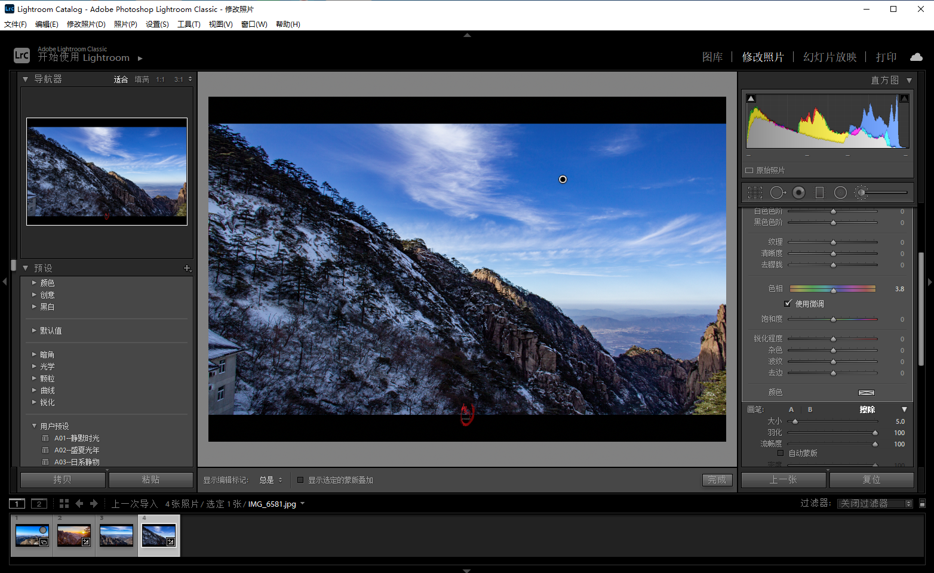Open the 修改照片(D) menu
This screenshot has height=573, width=934.
coord(86,24)
